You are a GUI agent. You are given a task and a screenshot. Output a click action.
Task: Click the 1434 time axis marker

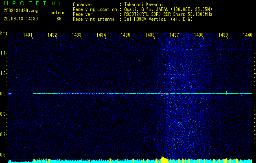[x=101, y=35]
